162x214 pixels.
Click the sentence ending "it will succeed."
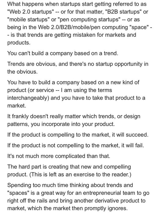click(78, 135)
